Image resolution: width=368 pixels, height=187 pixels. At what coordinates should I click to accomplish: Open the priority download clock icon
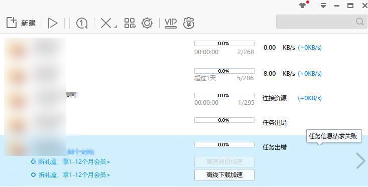(82, 23)
